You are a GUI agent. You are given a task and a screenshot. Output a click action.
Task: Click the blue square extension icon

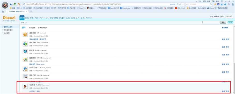click(x=218, y=4)
